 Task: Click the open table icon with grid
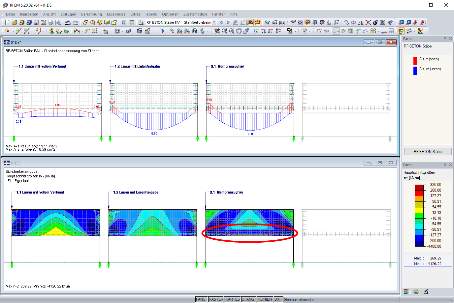[x=131, y=22]
